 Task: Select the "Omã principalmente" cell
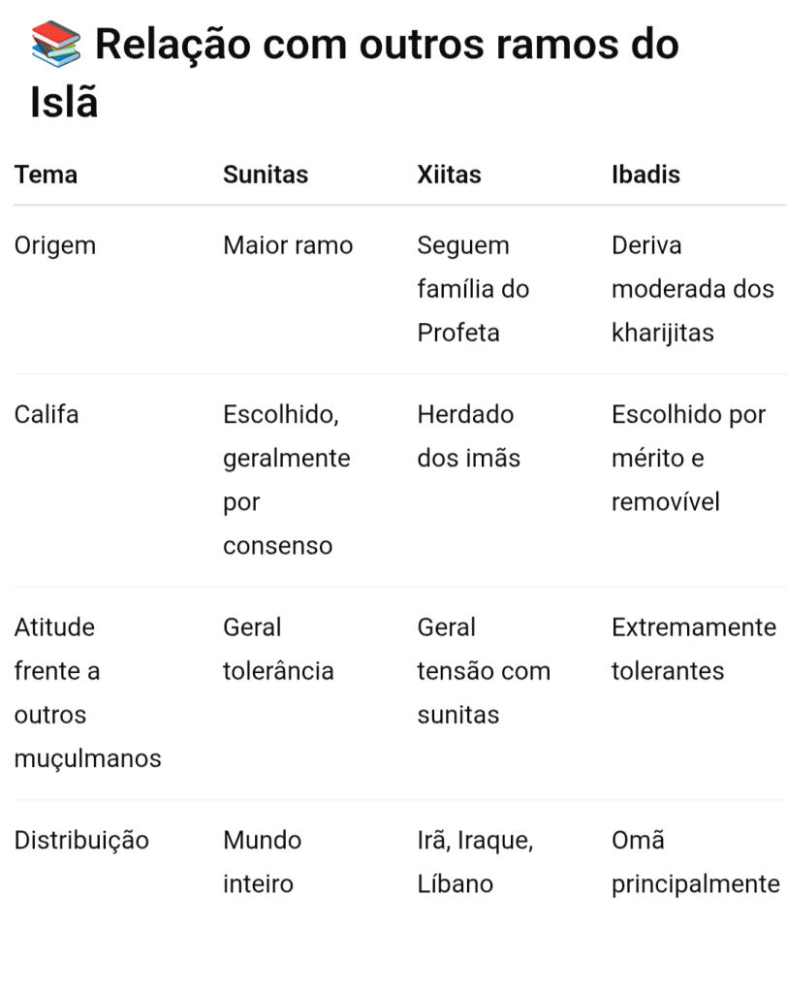[x=695, y=862]
